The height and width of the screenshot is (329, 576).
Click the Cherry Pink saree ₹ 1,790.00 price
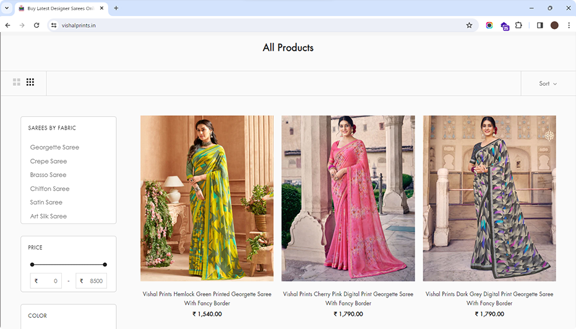[348, 314]
